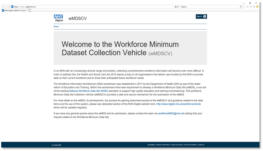Click the magnifier search icon in search box
The height and width of the screenshot is (151, 263).
(241, 7)
